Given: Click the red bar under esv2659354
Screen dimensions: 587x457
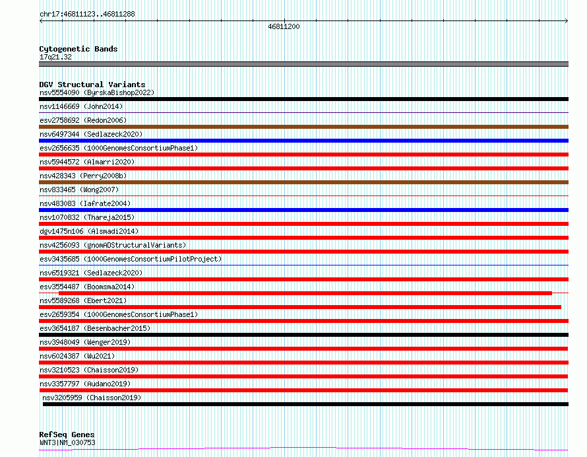Looking at the screenshot, I should click(x=303, y=321).
